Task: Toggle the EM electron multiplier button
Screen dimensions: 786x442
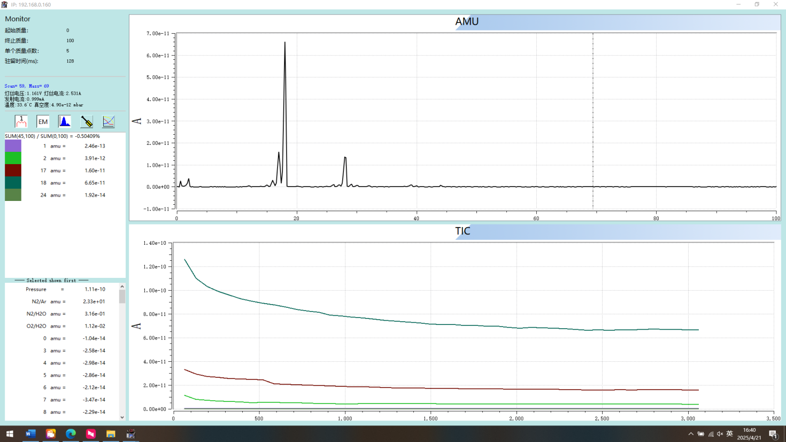Action: pyautogui.click(x=43, y=121)
